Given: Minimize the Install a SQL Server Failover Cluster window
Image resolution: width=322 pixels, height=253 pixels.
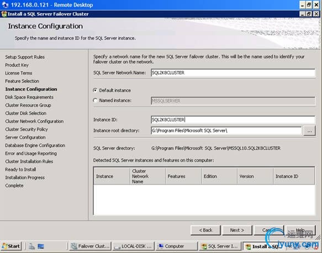Looking at the screenshot, I should [x=302, y=14].
